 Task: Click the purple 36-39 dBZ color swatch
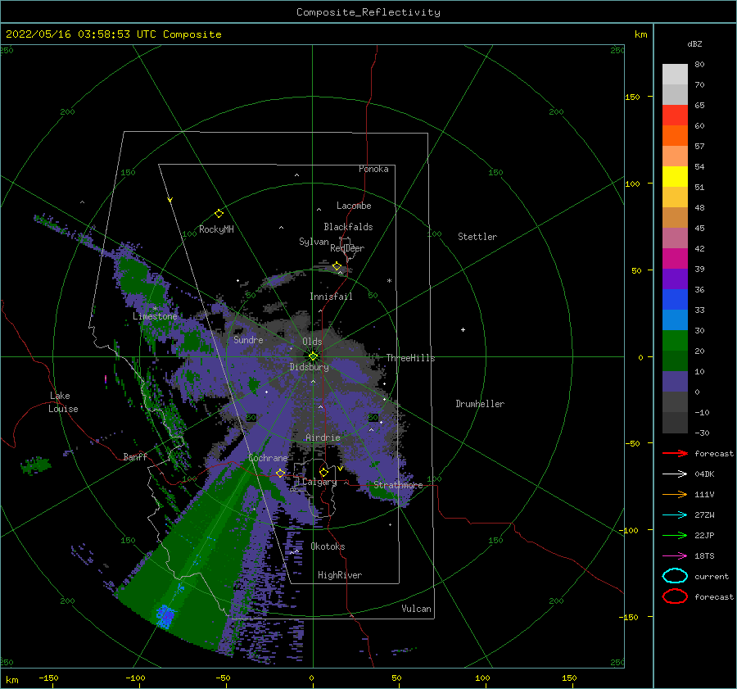pyautogui.click(x=675, y=279)
